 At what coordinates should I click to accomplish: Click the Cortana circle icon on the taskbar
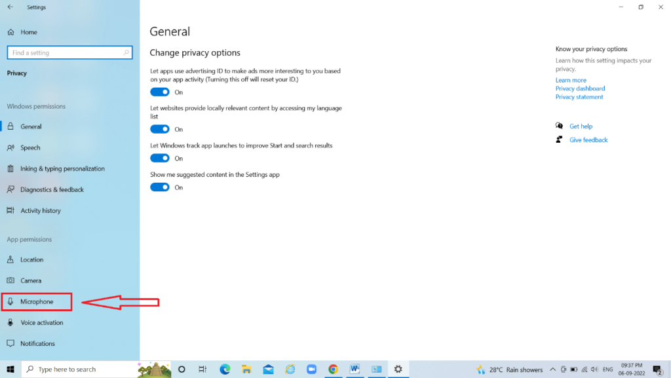pos(182,369)
